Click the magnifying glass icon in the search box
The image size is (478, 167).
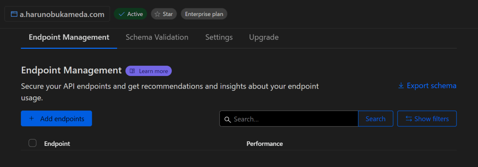[227, 119]
